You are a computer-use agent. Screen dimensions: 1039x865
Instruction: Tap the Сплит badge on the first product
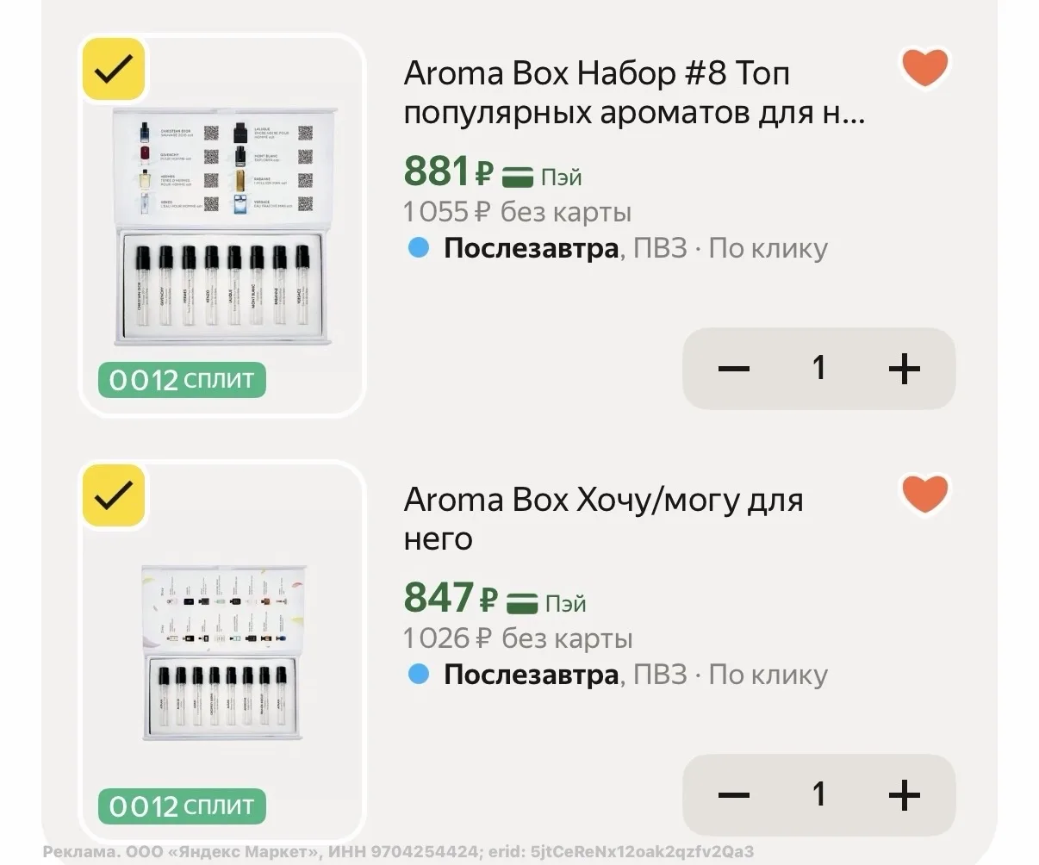click(x=182, y=380)
